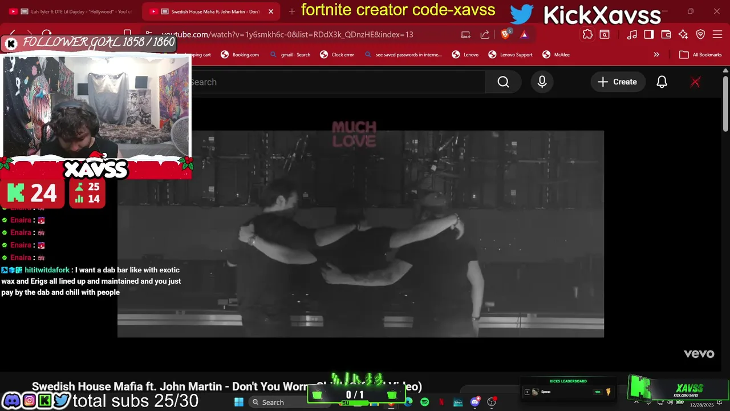The image size is (730, 411).
Task: Click the video player frame
Action: pos(360,234)
